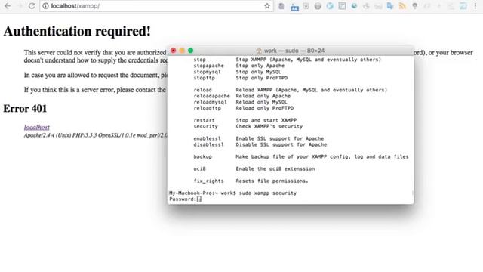Click the 'Authentication required!' heading
Screen dimensions: 483x272
(x=77, y=31)
